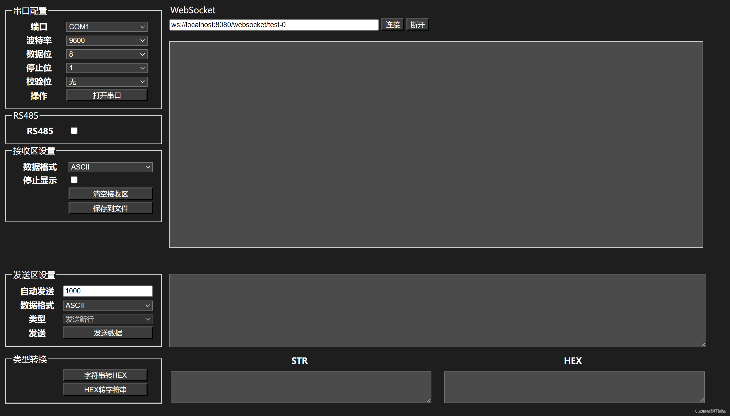
Task: Click the 打开串口 button
Action: point(107,95)
